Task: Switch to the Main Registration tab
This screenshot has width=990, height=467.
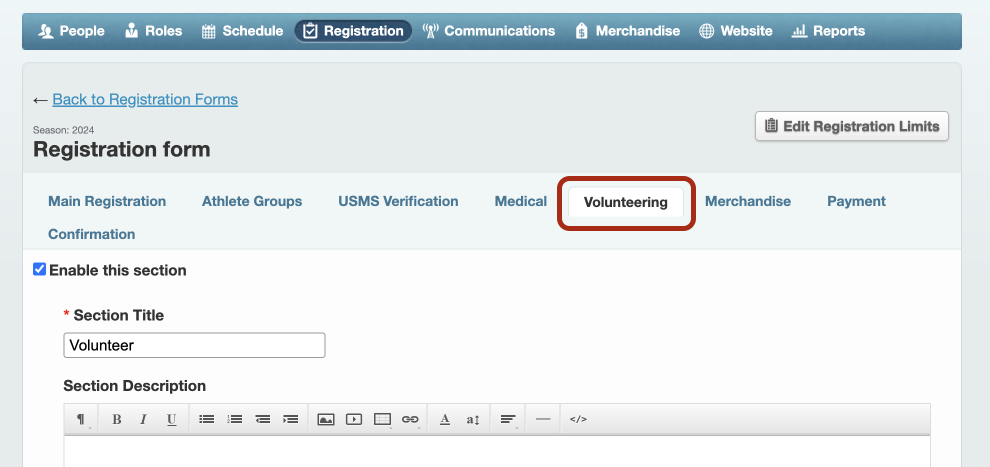Action: pos(107,201)
